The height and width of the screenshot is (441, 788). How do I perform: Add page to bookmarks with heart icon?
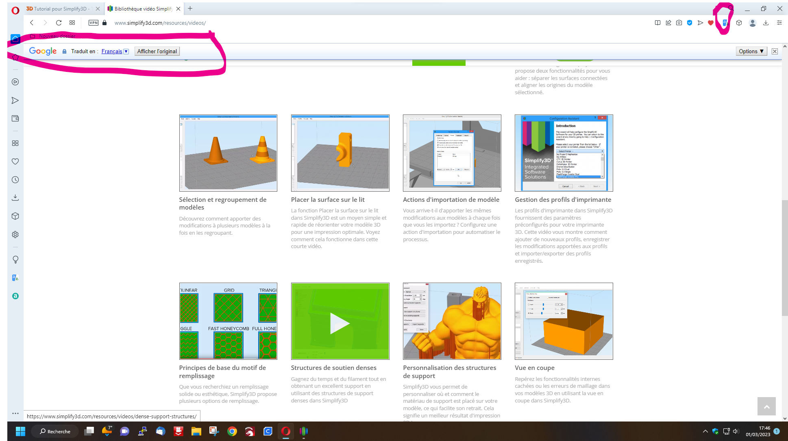click(711, 23)
